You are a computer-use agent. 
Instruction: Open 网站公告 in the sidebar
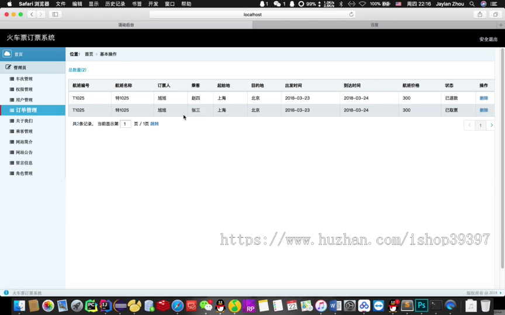coord(24,152)
